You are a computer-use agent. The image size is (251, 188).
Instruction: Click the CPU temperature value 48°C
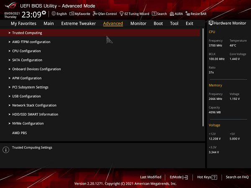233,46
